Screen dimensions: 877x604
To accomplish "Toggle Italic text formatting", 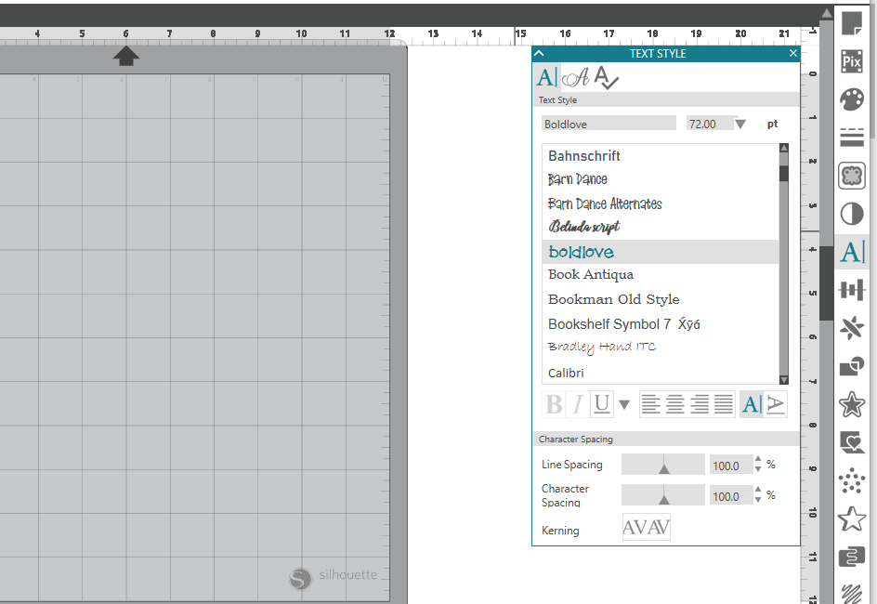I will point(578,404).
